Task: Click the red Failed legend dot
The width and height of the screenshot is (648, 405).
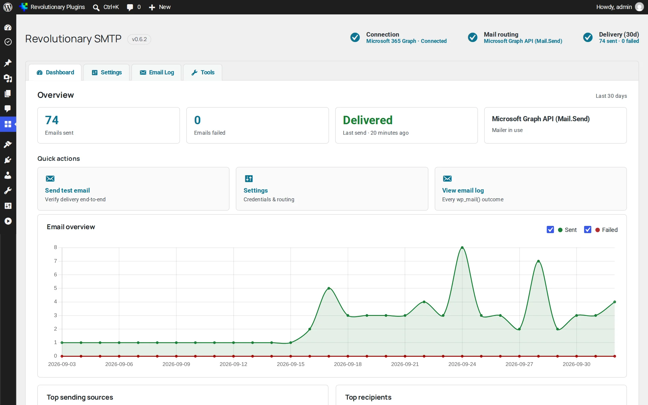Action: pyautogui.click(x=597, y=230)
